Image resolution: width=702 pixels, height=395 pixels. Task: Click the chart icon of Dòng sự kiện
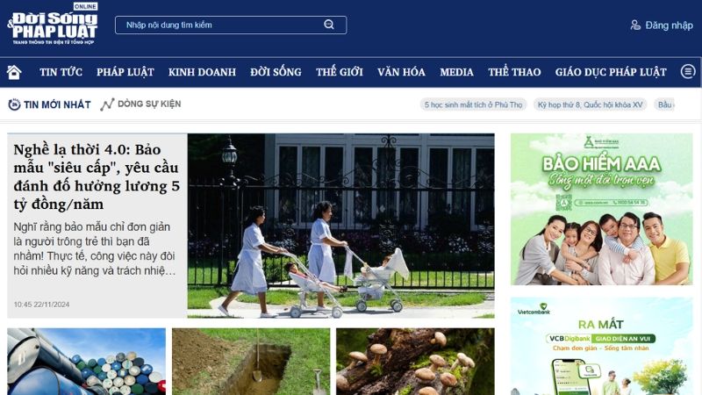(107, 104)
